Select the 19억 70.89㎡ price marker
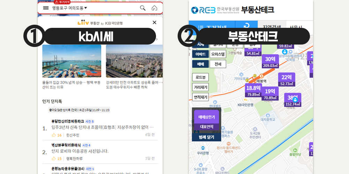Image resolution: width=349 pixels, height=174 pixels. (270, 93)
